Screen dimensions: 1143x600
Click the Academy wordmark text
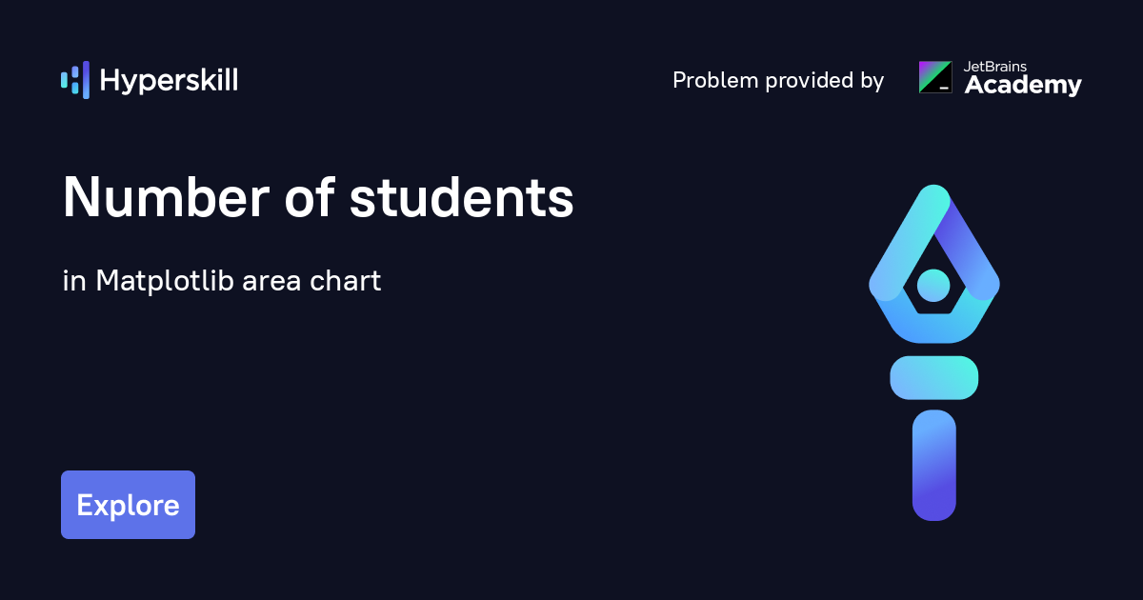point(1023,86)
